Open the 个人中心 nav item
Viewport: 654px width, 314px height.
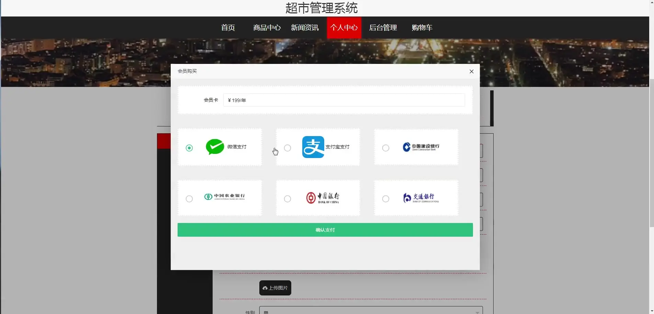click(x=344, y=28)
